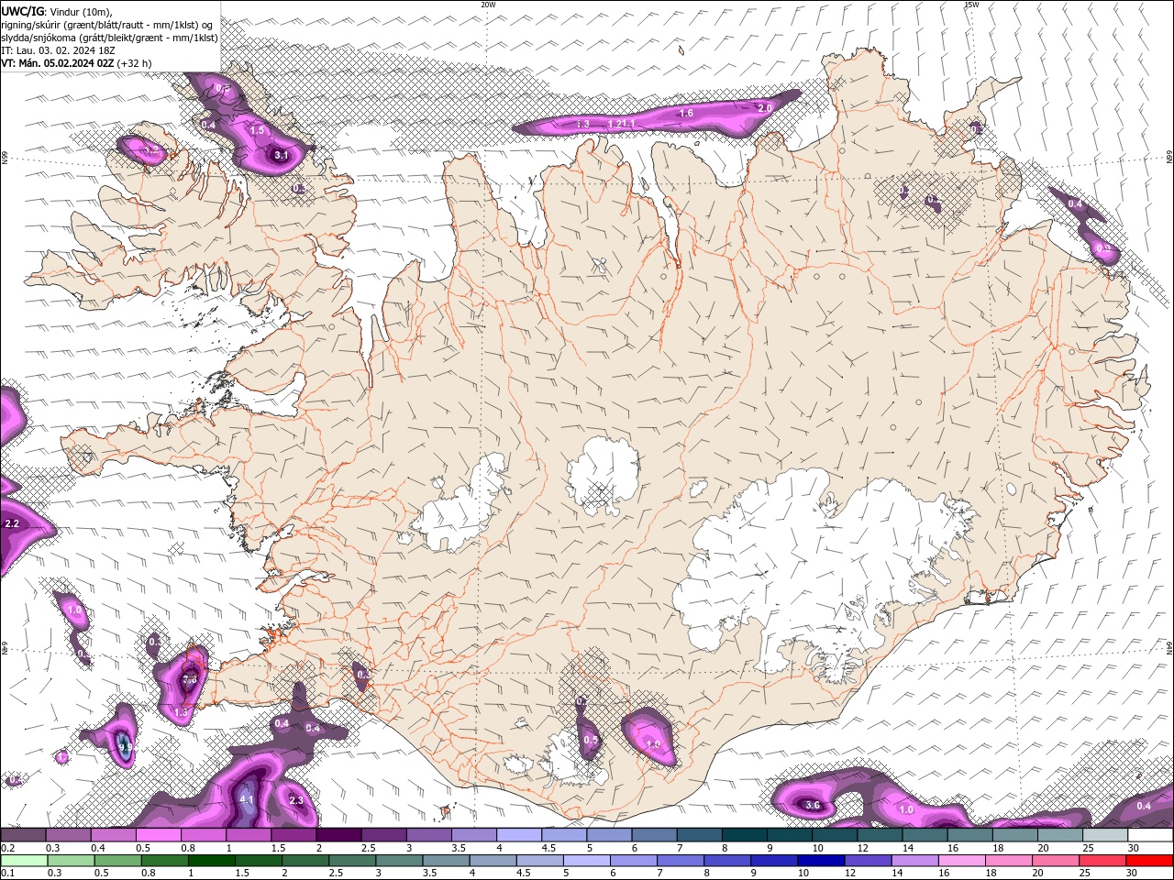This screenshot has height=880, width=1174.
Task: Click the pale green swatch labeled 0.1 in rain legend
Action: point(24,860)
